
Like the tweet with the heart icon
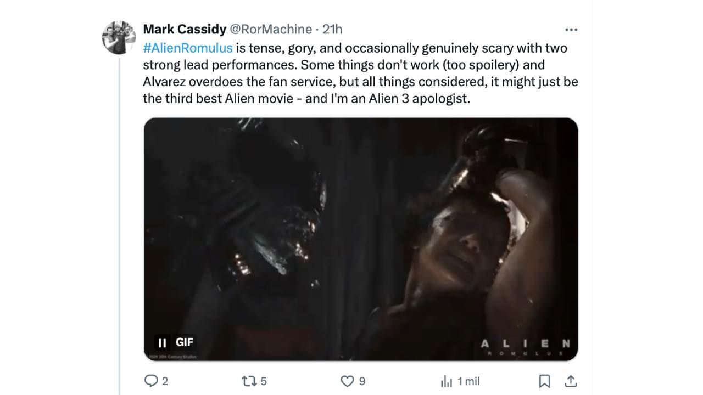tap(347, 381)
